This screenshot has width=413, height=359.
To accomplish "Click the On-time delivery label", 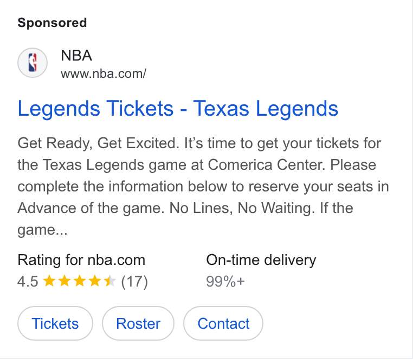I will [x=261, y=260].
